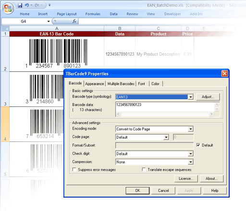Viewport: 246px width, 211px height.
Task: Click the Adjust... button
Action: pyautogui.click(x=208, y=97)
